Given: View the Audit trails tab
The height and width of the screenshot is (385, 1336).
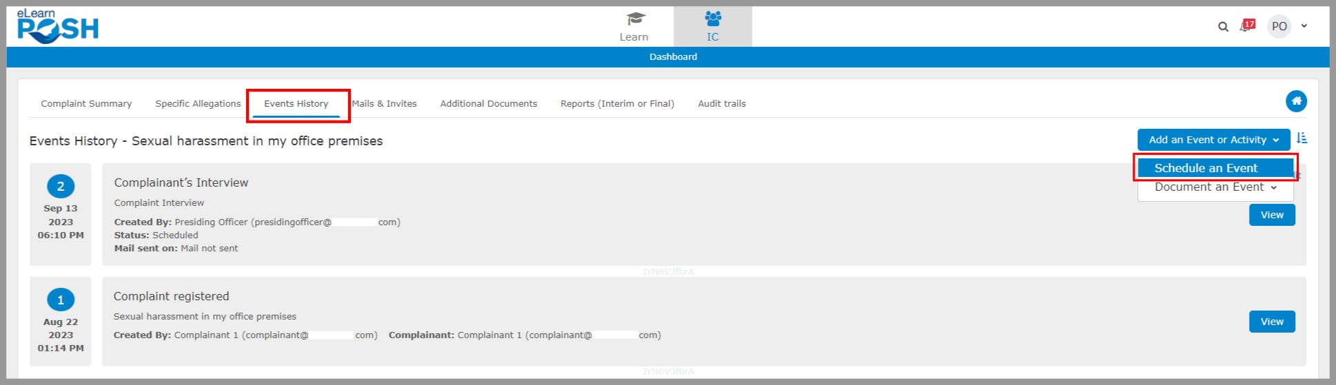Looking at the screenshot, I should pos(722,104).
